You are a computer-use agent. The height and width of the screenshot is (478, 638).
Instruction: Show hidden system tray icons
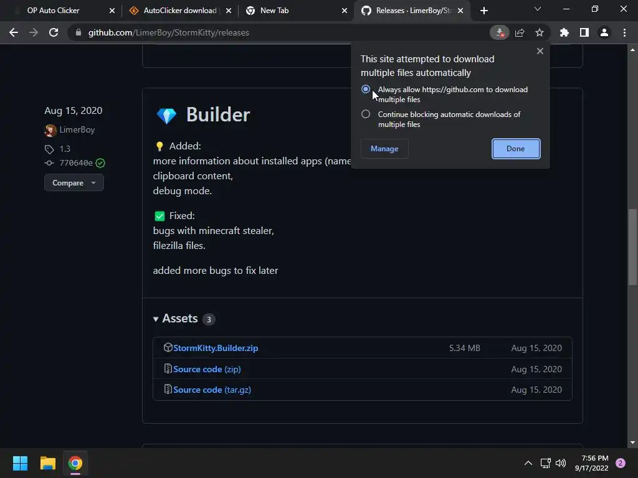tap(528, 463)
